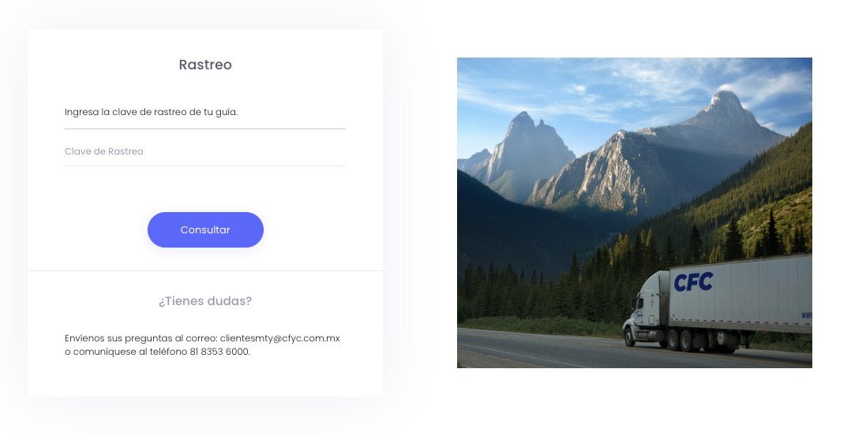Select the 'Ingresa la clave de rastreo' instruction text

pos(151,112)
